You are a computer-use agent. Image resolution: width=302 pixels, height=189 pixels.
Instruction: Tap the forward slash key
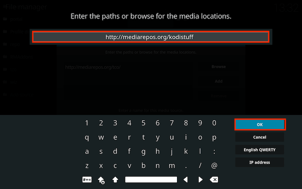tap(200, 166)
